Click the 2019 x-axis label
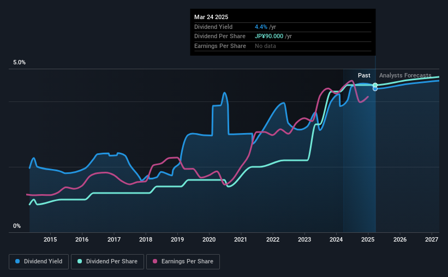 [x=177, y=239]
